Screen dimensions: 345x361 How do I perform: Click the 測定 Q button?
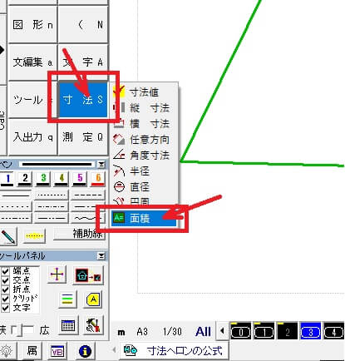point(83,137)
